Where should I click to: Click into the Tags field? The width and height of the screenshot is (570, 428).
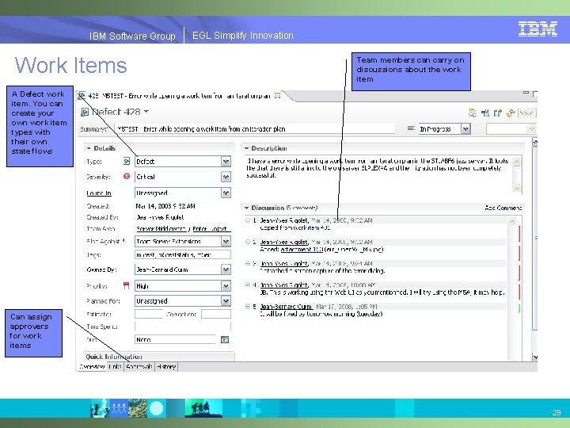click(x=183, y=254)
